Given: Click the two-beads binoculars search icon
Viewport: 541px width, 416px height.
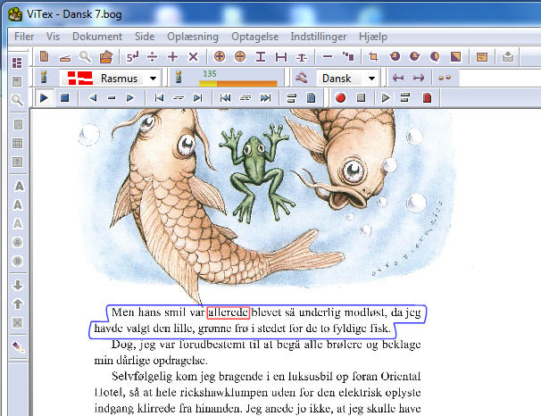Looking at the screenshot, I should 445,78.
